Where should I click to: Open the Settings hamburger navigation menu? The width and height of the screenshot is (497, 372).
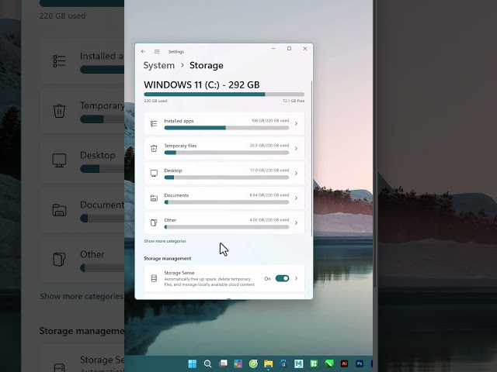pyautogui.click(x=157, y=51)
